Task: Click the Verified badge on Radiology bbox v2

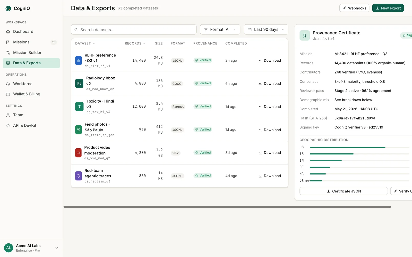Action: (x=203, y=83)
